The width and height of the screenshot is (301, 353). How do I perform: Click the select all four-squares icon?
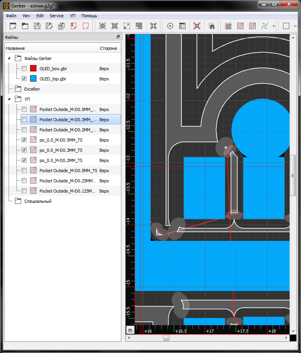click(x=153, y=26)
